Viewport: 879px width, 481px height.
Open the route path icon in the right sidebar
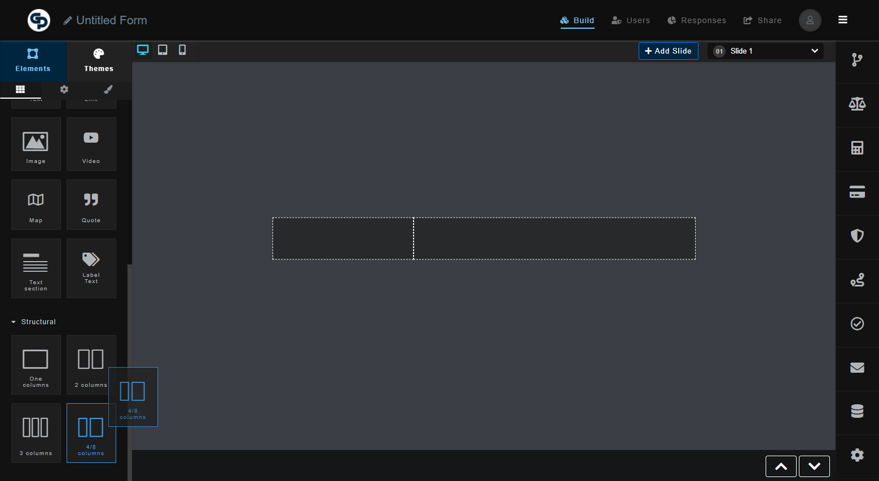click(857, 280)
